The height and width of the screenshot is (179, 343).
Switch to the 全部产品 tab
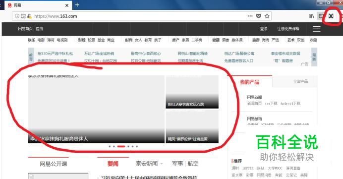click(300, 82)
